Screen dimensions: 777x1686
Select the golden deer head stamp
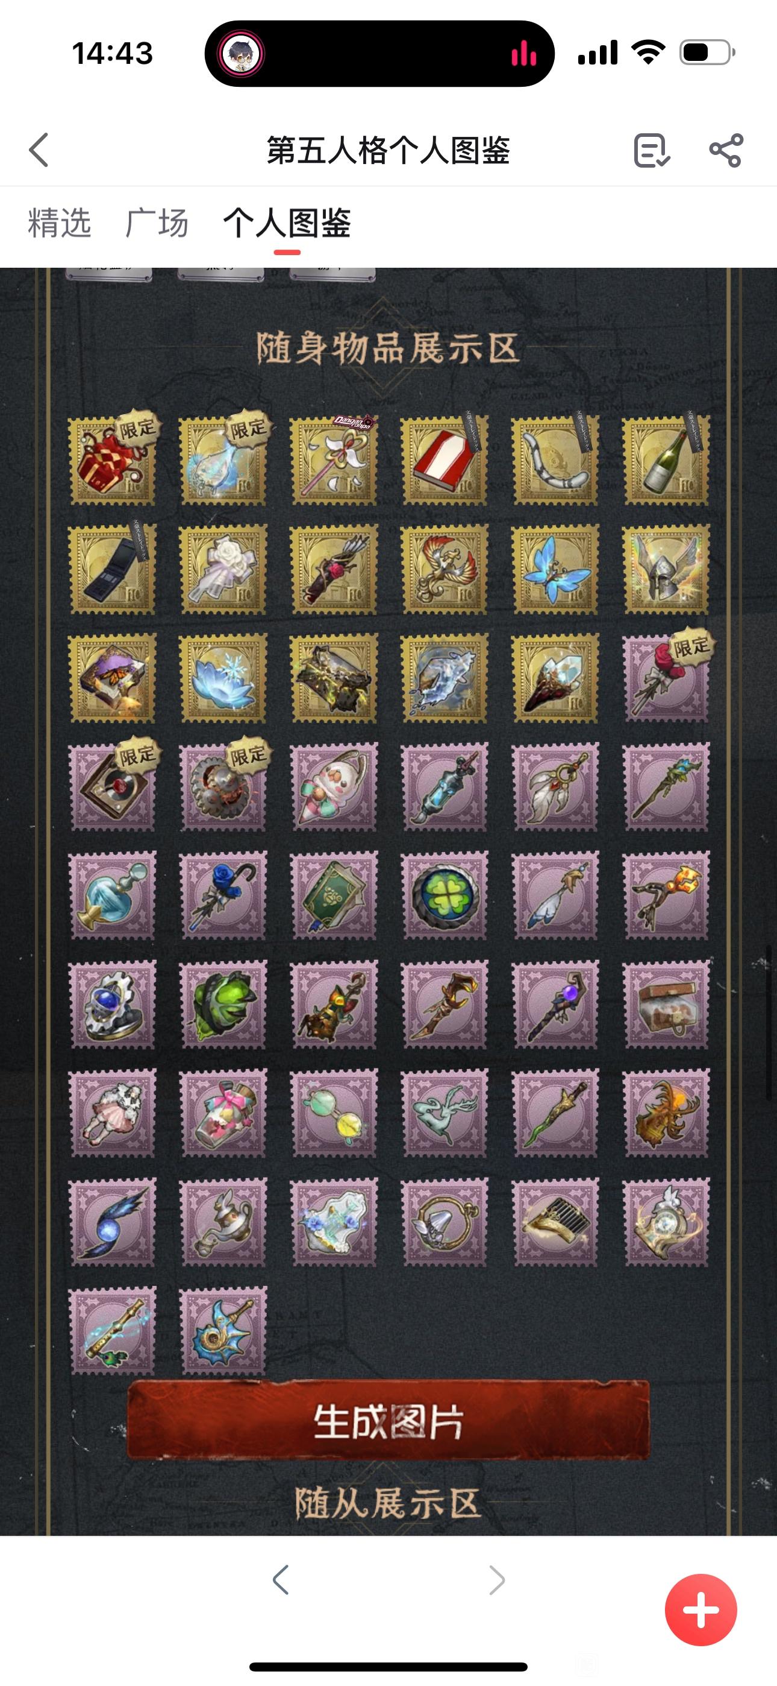(666, 1113)
